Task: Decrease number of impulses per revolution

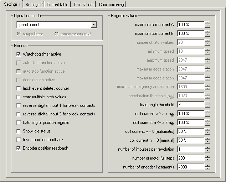Action: click(x=207, y=151)
